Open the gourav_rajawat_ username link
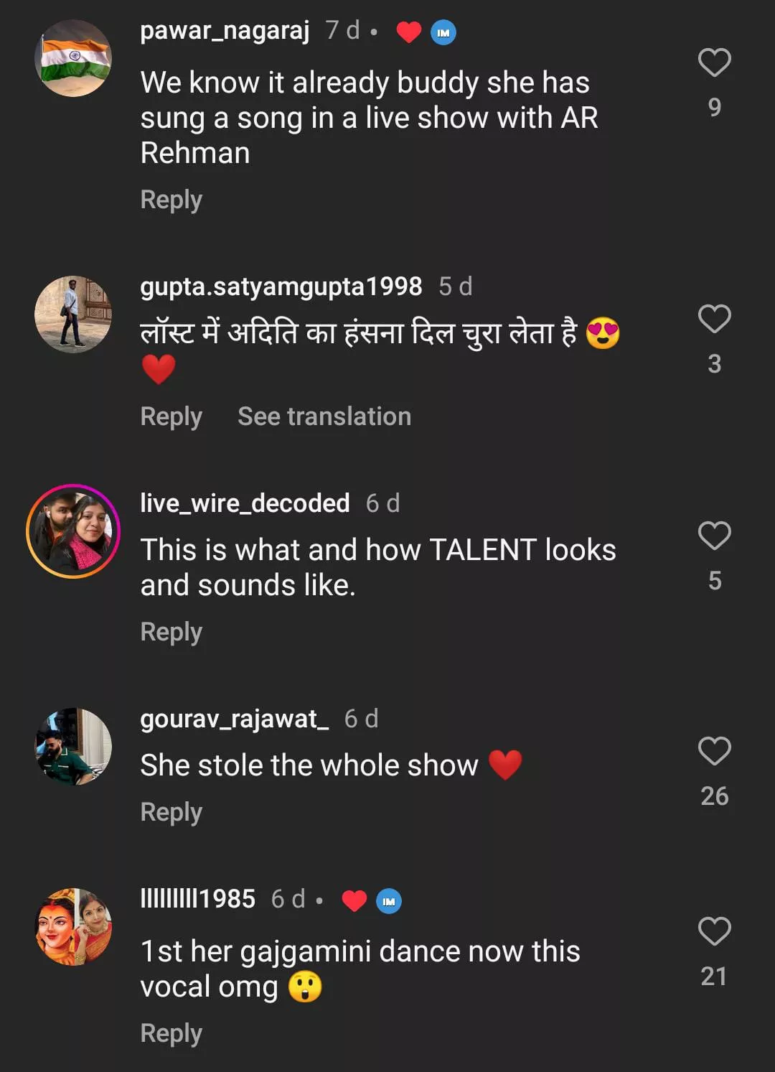 point(235,719)
